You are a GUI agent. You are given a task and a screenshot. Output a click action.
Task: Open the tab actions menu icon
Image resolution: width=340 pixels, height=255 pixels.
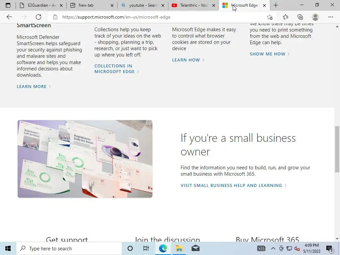pos(8,5)
